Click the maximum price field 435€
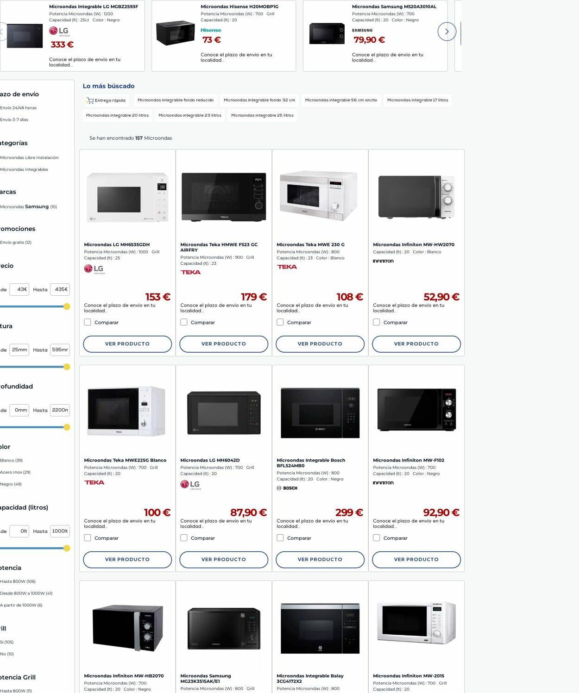This screenshot has height=693, width=579. click(x=60, y=290)
